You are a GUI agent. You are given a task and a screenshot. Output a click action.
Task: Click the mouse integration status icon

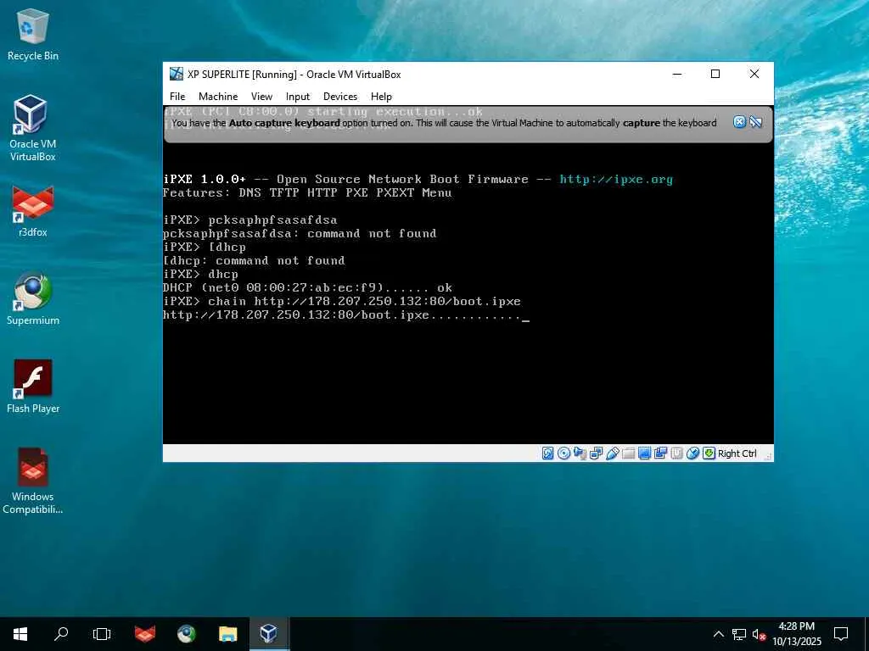pyautogui.click(x=692, y=453)
